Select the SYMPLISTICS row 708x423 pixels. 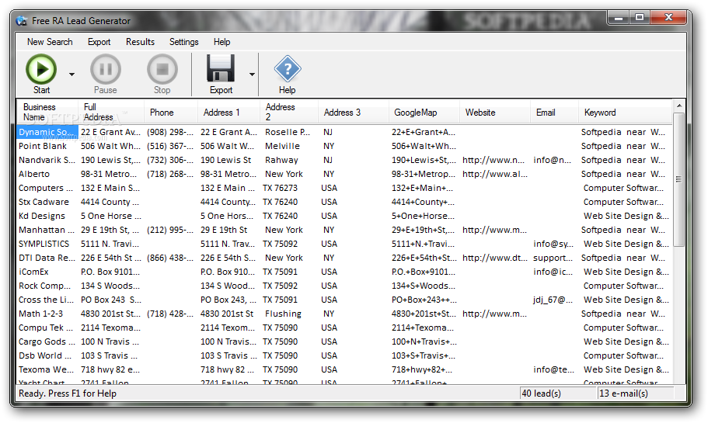click(x=344, y=244)
